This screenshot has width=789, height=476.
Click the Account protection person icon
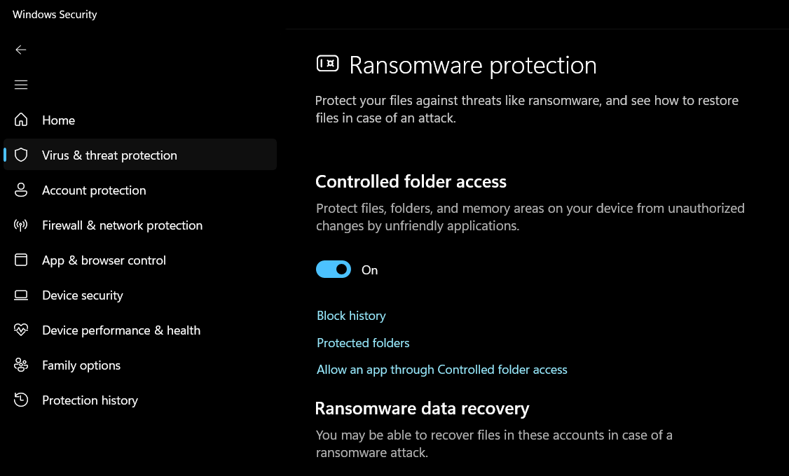(x=21, y=190)
